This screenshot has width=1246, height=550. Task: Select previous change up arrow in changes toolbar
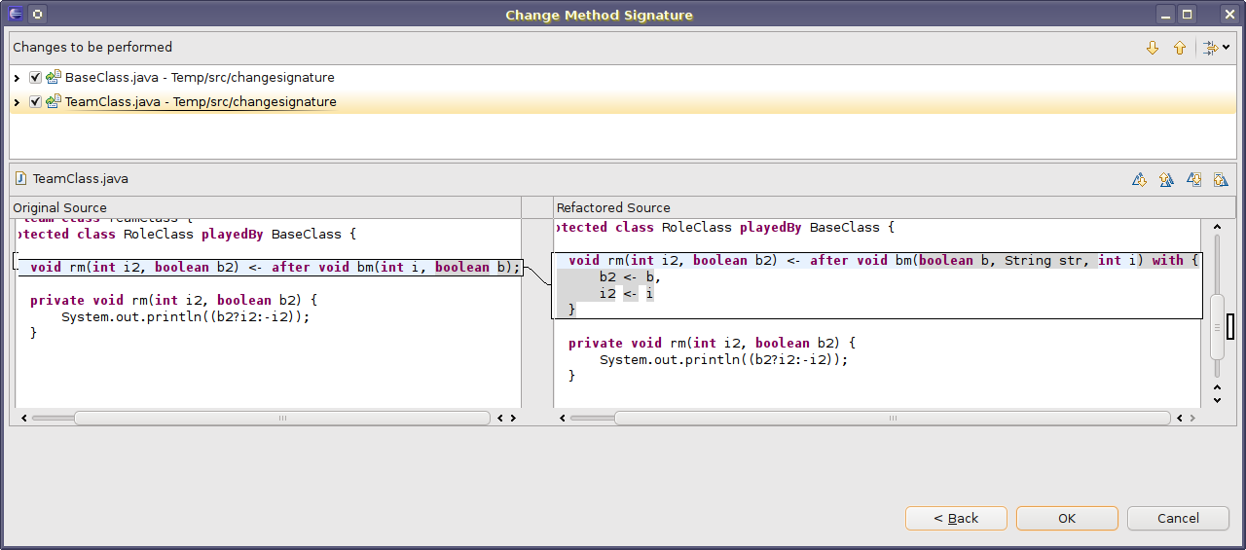1180,48
